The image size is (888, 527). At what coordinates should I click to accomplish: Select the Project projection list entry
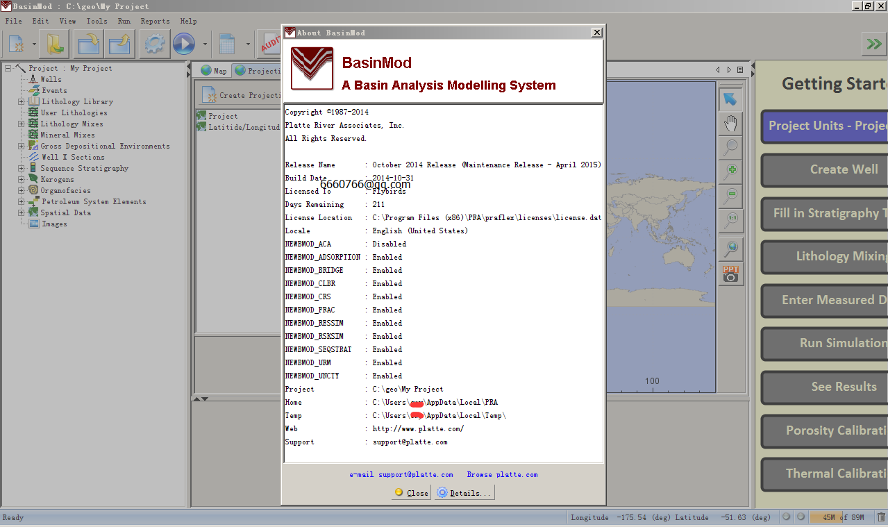click(223, 116)
